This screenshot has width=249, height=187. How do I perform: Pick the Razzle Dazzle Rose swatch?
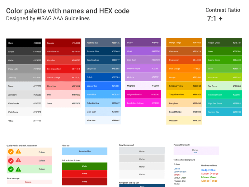[143, 103]
